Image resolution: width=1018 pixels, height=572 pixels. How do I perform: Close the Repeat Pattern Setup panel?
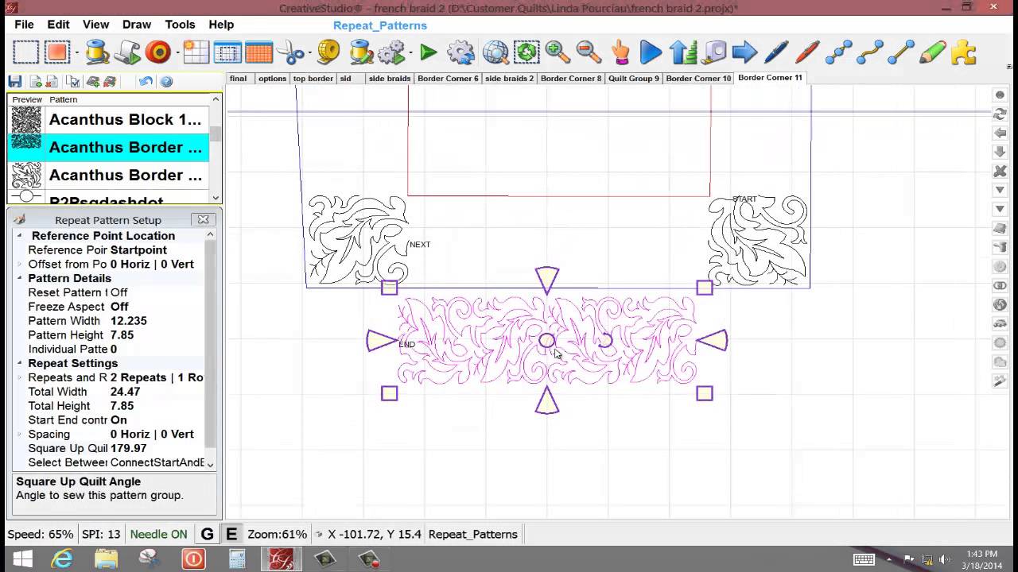(203, 220)
